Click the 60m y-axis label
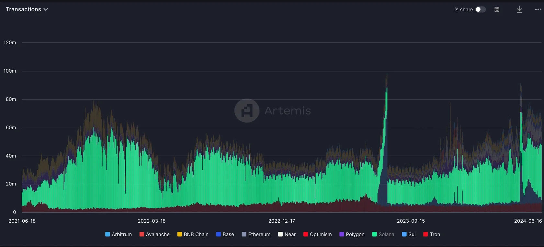This screenshot has width=544, height=247. pyautogui.click(x=11, y=128)
